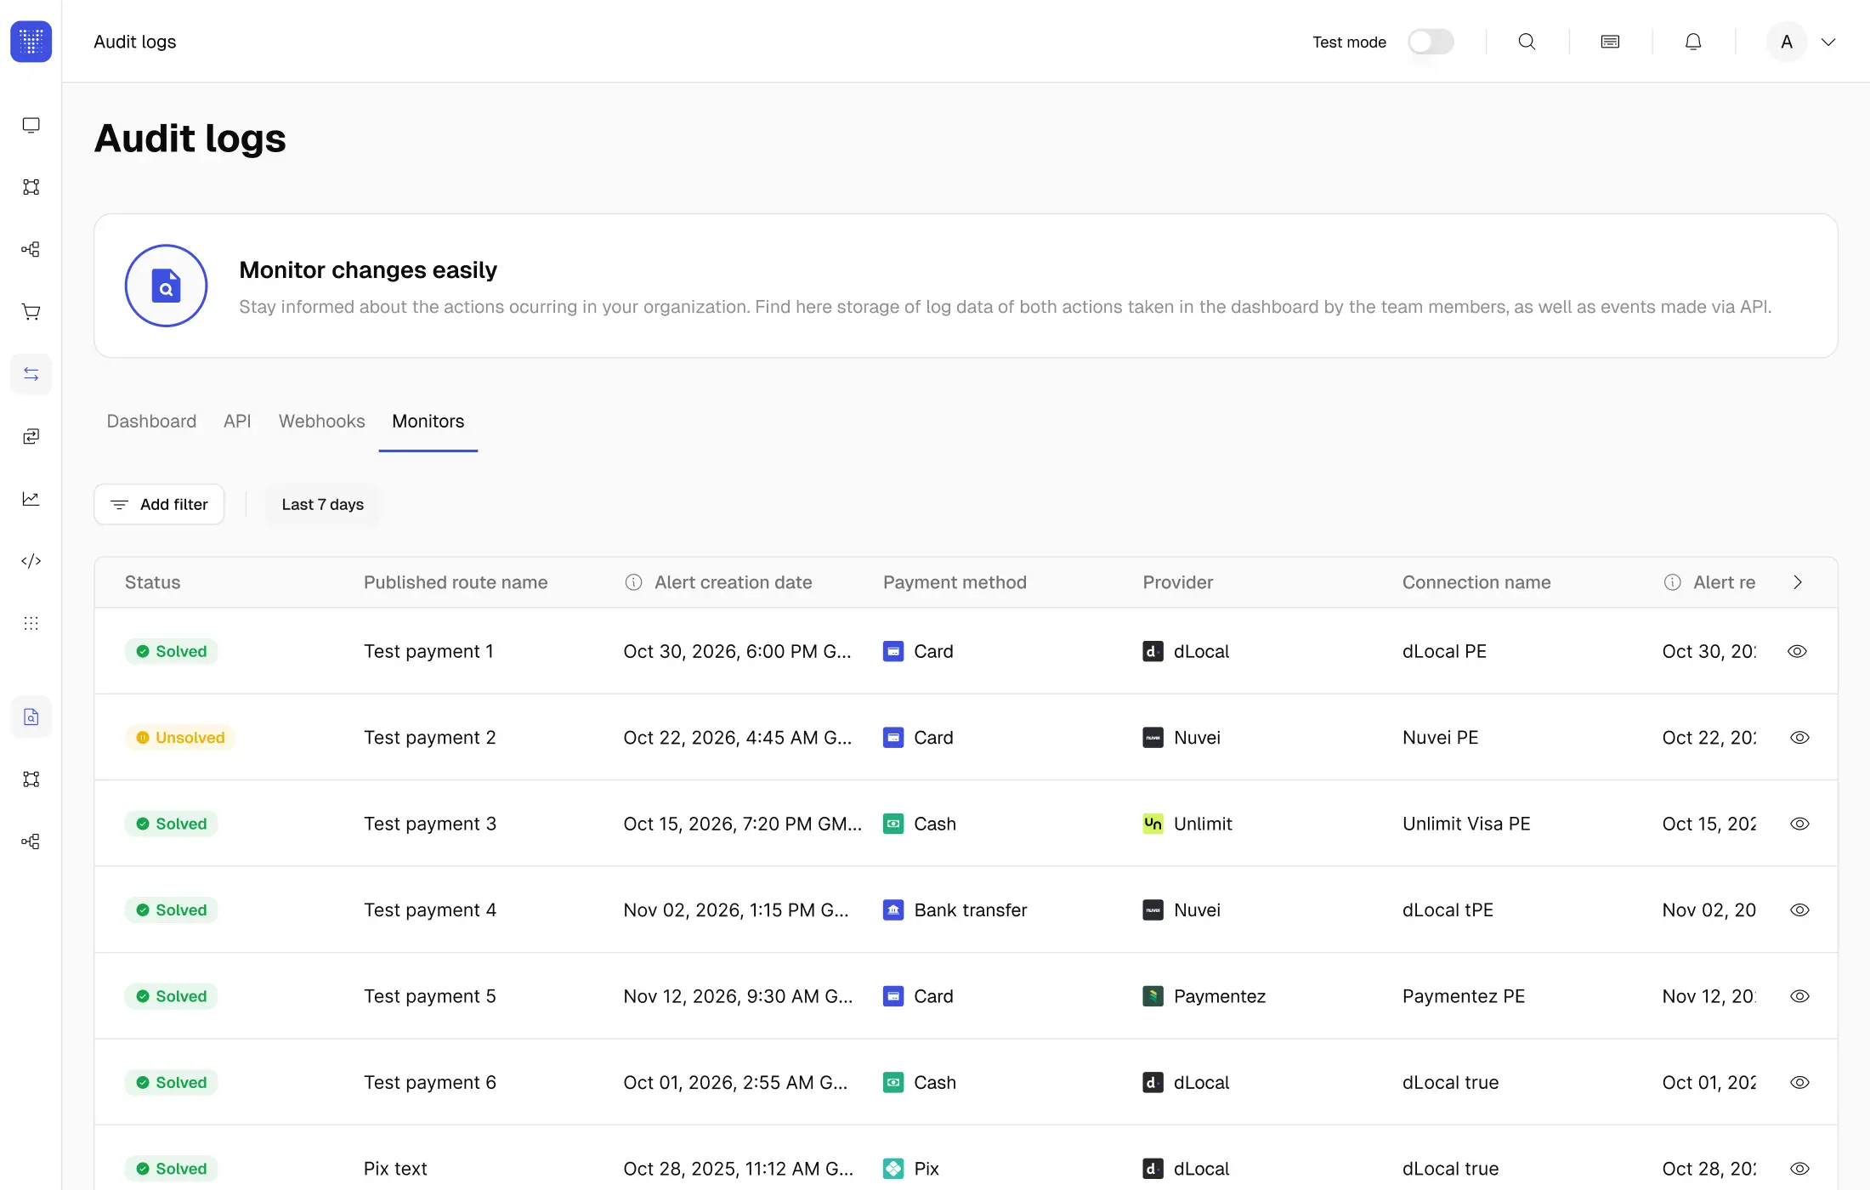The image size is (1870, 1190).
Task: Click the Unsolved badge for Test payment 2
Action: point(180,737)
